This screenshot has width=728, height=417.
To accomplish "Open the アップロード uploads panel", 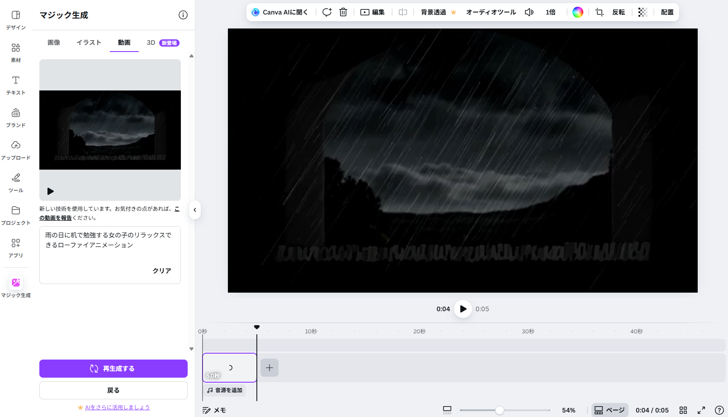I will click(x=16, y=150).
